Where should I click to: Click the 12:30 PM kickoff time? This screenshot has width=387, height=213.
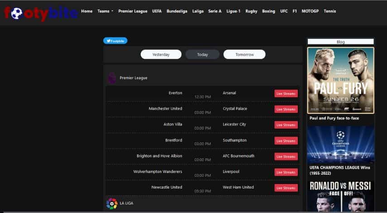(x=203, y=97)
